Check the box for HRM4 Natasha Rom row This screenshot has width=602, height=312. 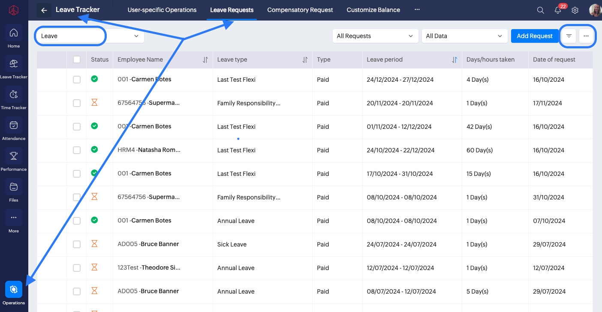(77, 150)
